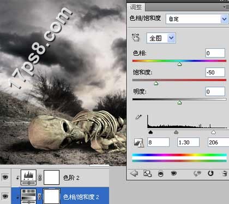Select the 色阶 2 levels adjustment thumbnail
This screenshot has height=204, width=229.
28,177
